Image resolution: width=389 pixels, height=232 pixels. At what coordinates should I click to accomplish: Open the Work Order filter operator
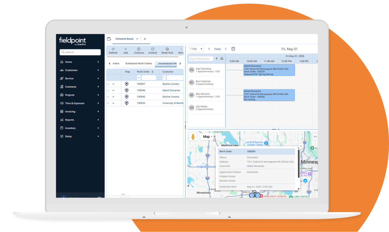click(139, 78)
